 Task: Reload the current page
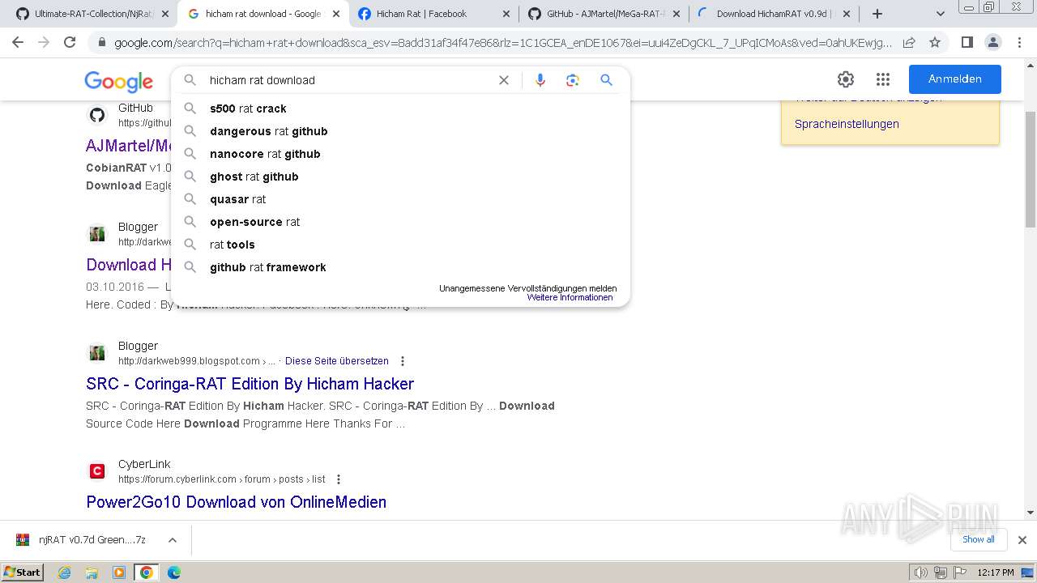click(x=70, y=42)
